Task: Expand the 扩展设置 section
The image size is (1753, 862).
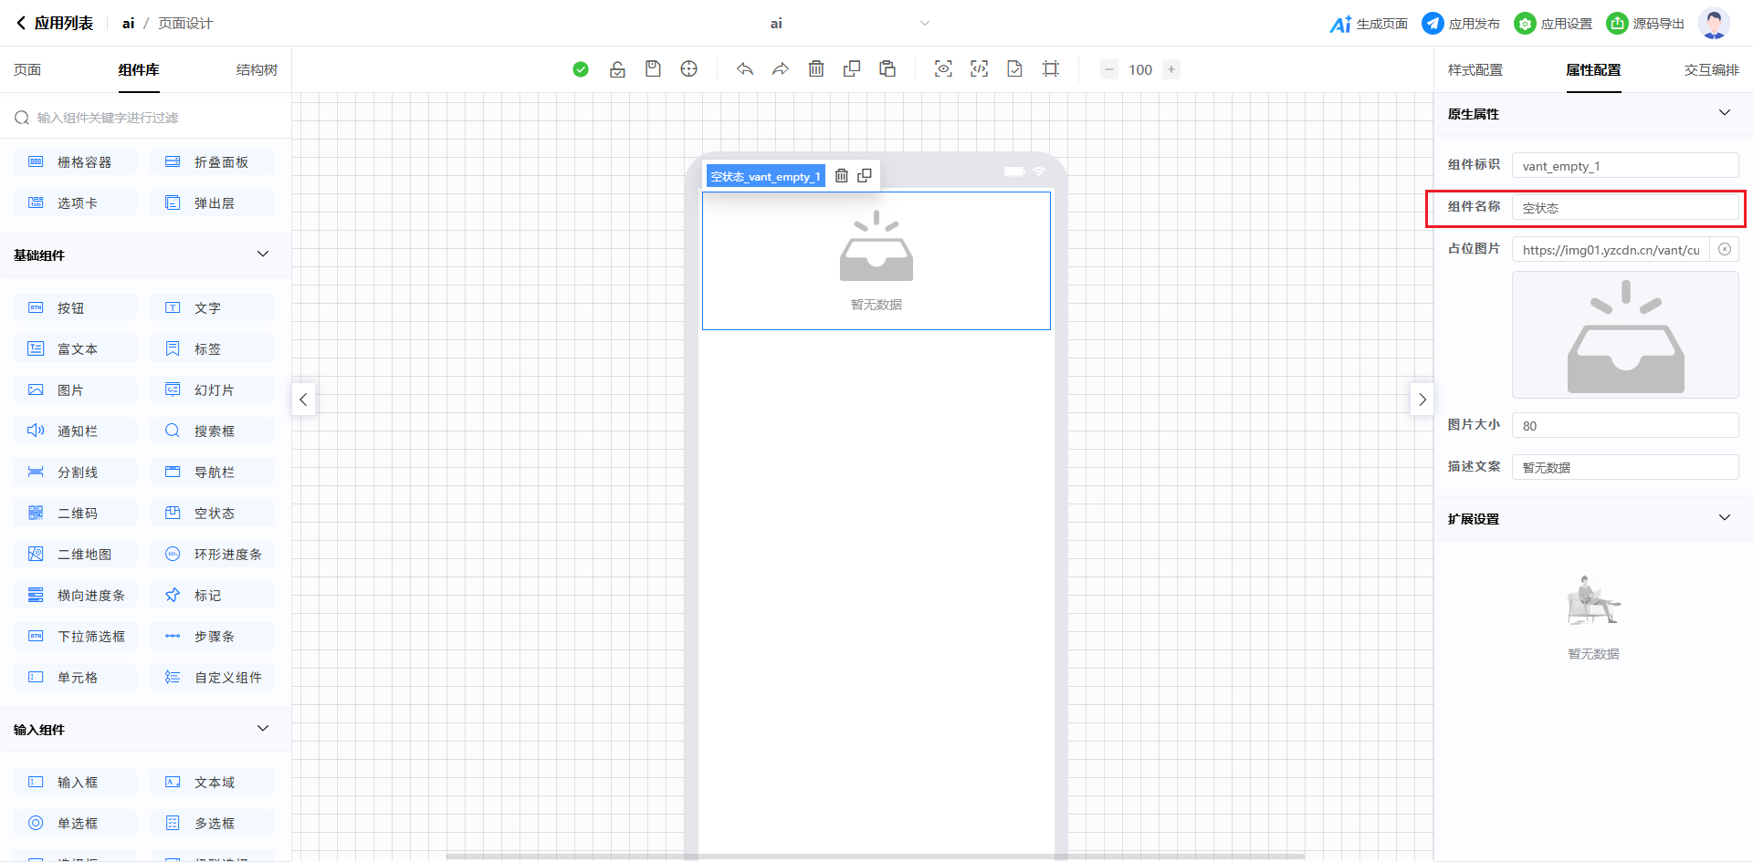Action: coord(1724,518)
